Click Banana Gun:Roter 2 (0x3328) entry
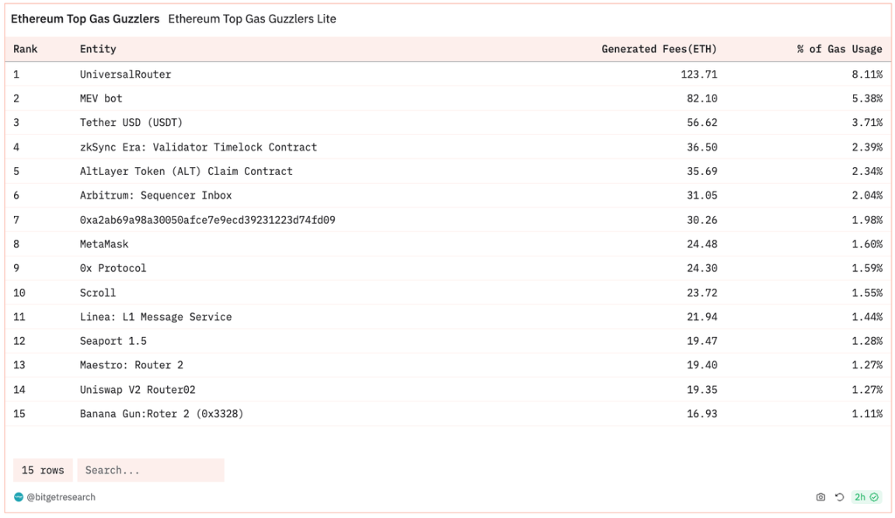Image resolution: width=895 pixels, height=518 pixels. [x=162, y=413]
